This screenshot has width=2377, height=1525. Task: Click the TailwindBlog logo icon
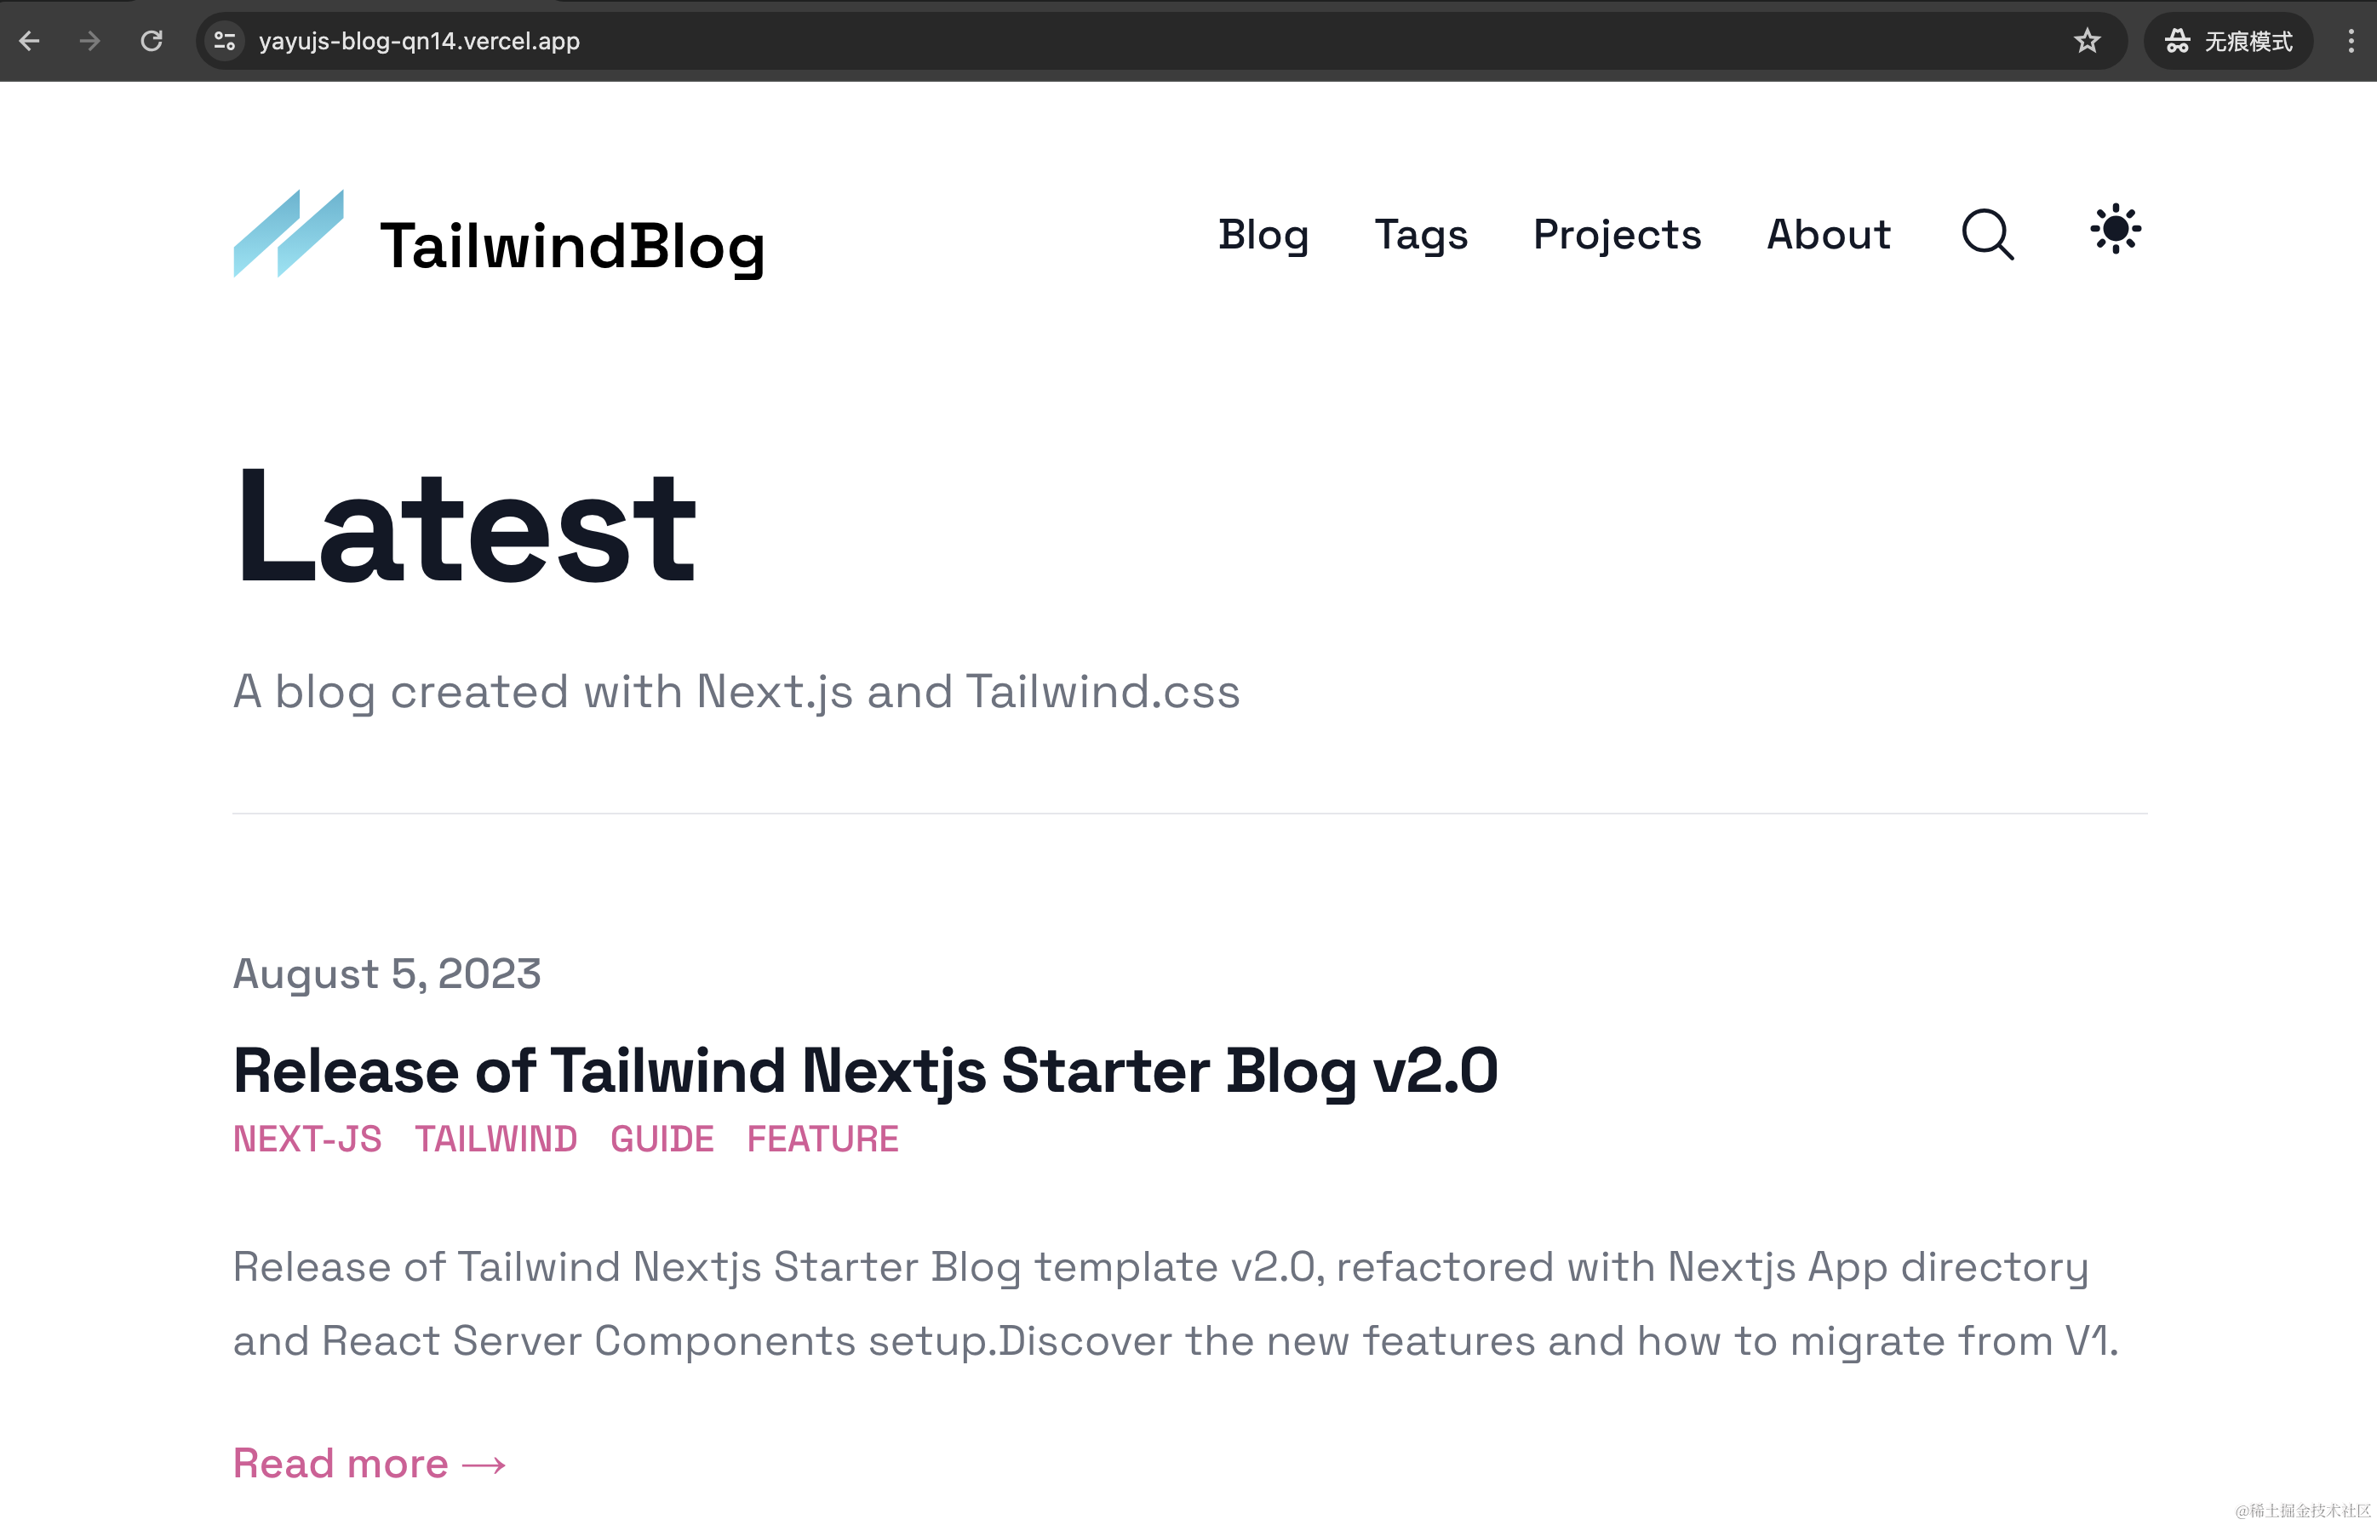tap(289, 234)
